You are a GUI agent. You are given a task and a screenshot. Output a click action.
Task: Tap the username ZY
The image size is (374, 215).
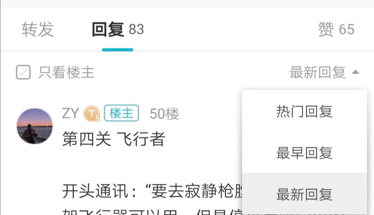[70, 113]
